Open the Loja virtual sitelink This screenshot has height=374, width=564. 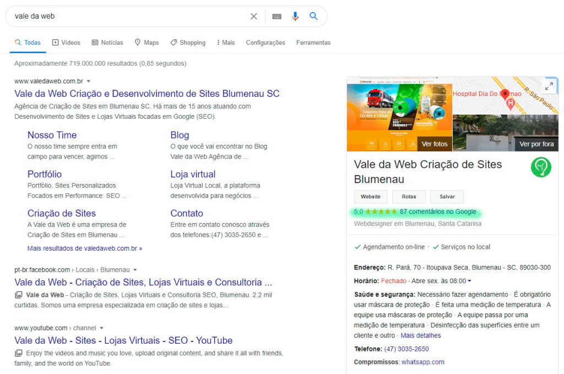tap(193, 174)
